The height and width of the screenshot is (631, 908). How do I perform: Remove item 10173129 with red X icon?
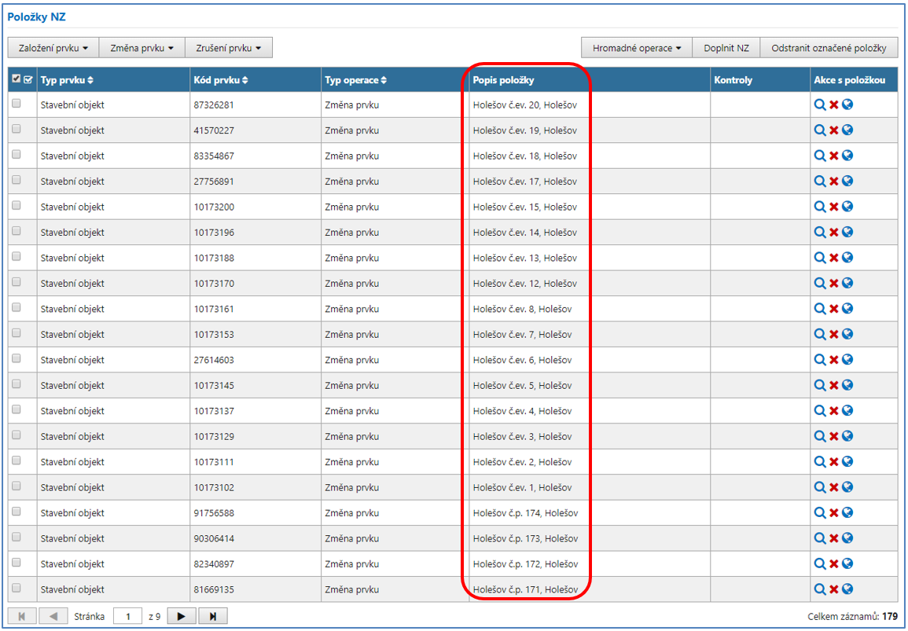[833, 436]
